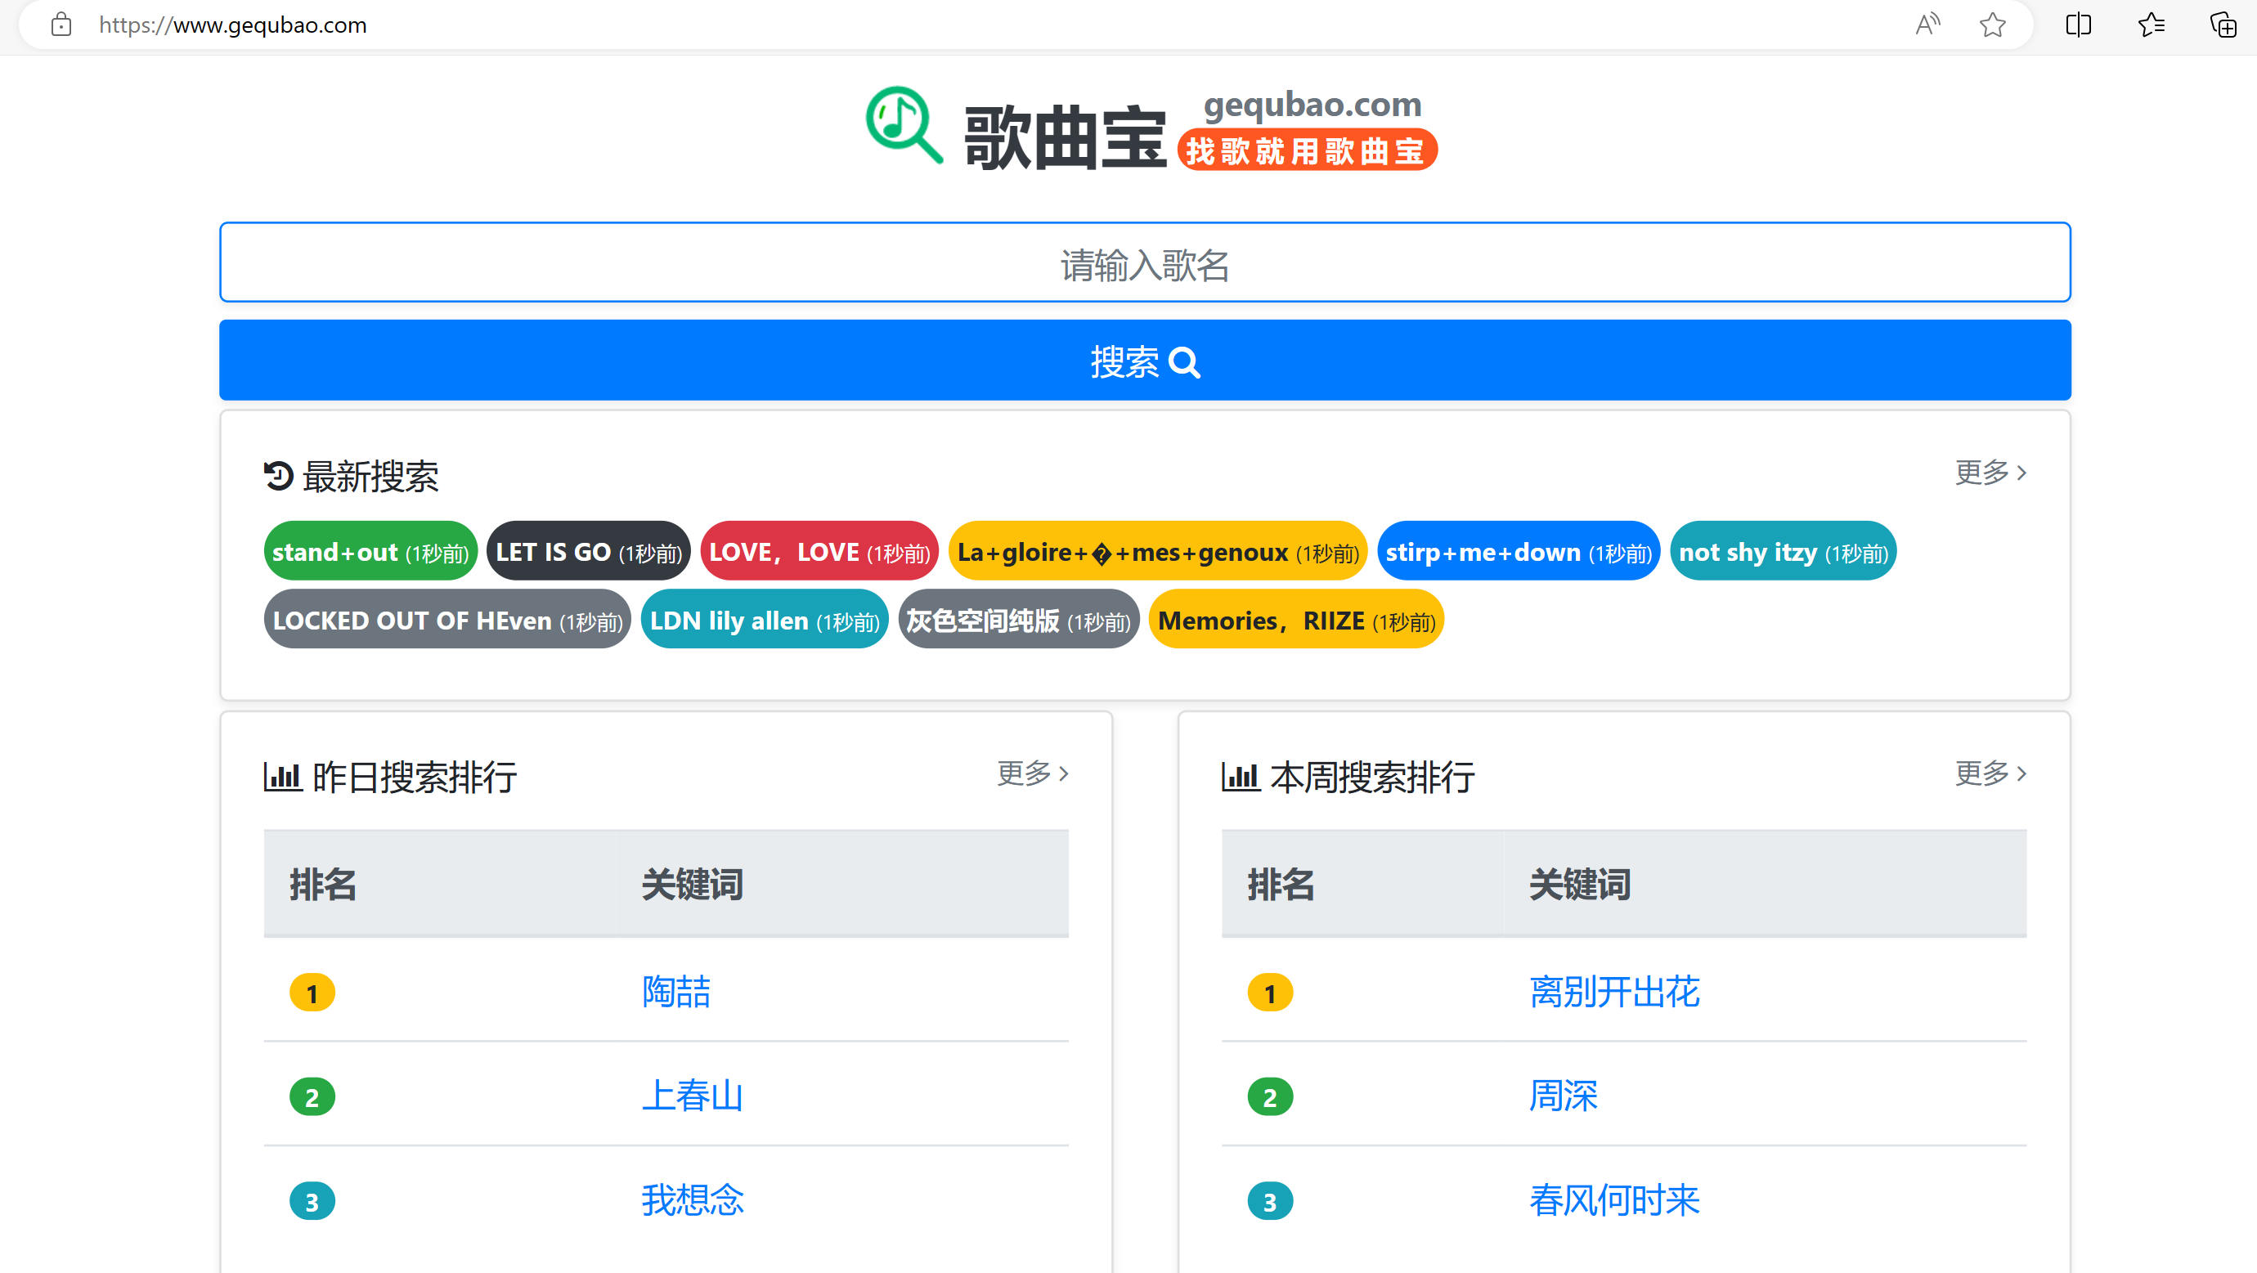Click the site lock icon beside URL
Image resolution: width=2257 pixels, height=1273 pixels.
pos(61,25)
